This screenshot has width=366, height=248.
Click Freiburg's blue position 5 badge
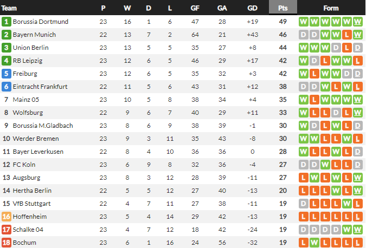tap(7, 74)
